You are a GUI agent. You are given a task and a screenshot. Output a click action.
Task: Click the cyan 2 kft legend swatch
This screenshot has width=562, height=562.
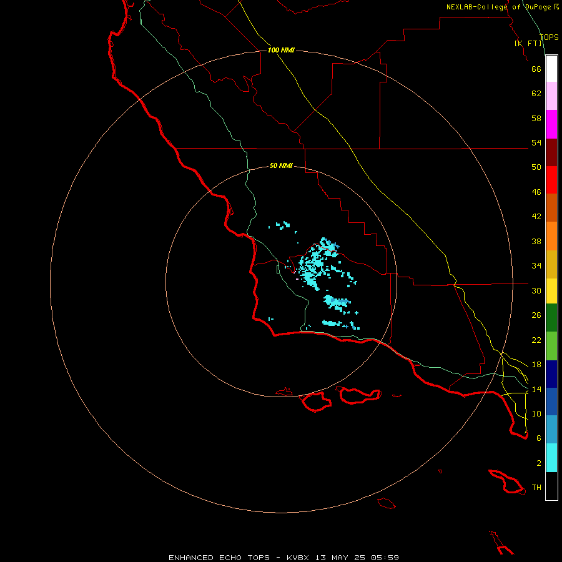(551, 458)
